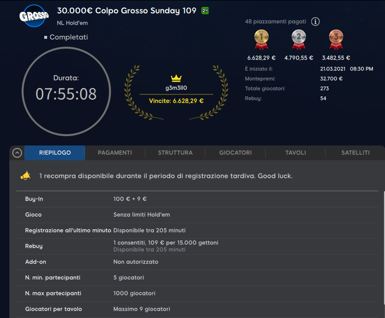Click 'Vincite: 6.628,29 €' winnings text
This screenshot has width=385, height=318.
pyautogui.click(x=176, y=101)
